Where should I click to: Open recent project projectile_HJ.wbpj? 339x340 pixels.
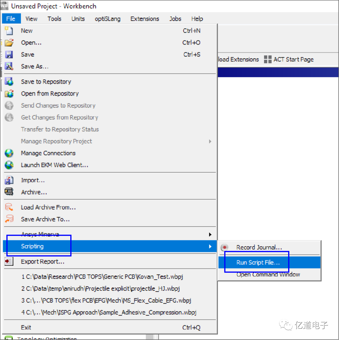[x=100, y=289]
